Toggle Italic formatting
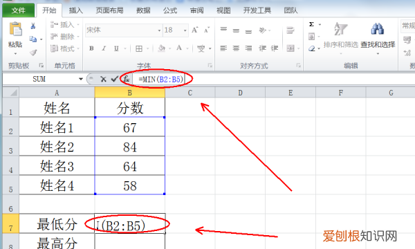This screenshot has height=249, width=415. pyautogui.click(x=104, y=48)
